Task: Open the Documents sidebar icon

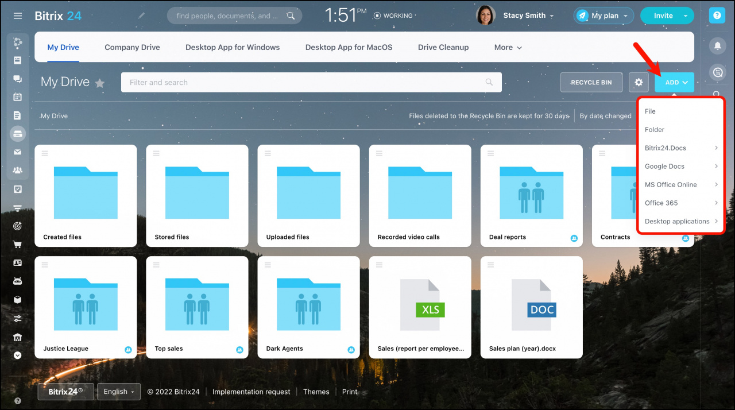Action: pyautogui.click(x=18, y=115)
